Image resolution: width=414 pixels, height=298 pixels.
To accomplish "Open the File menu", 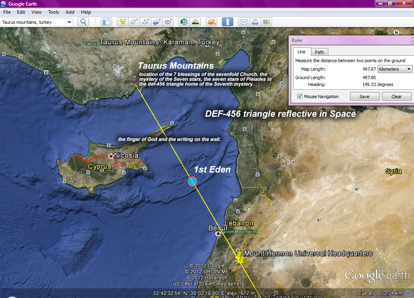I will (7, 12).
